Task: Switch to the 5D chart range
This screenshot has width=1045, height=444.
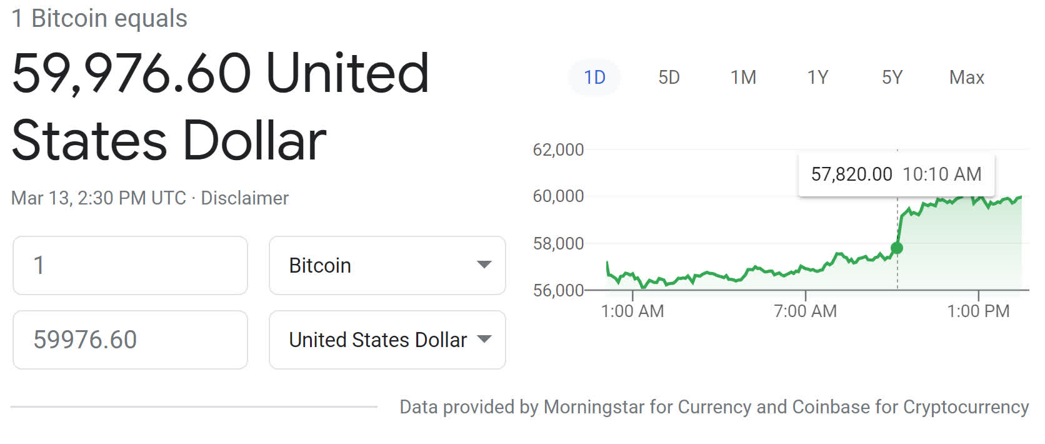Action: point(669,78)
